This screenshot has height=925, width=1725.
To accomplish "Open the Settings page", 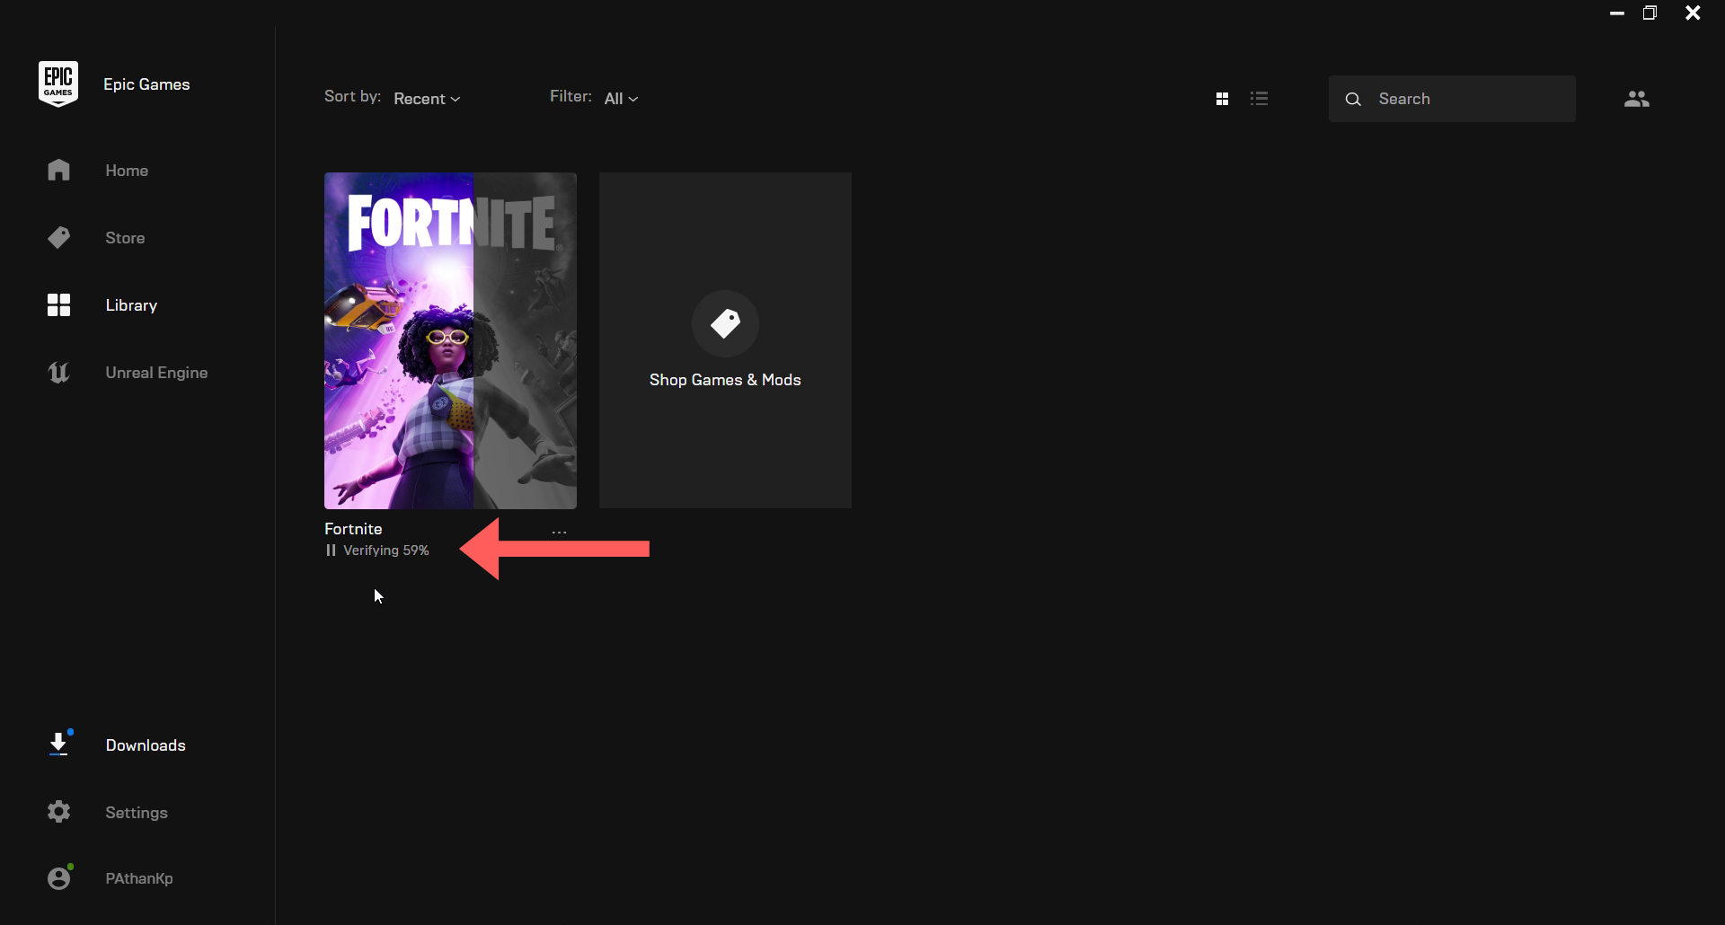I will [137, 812].
